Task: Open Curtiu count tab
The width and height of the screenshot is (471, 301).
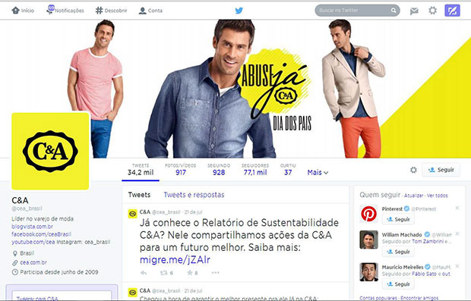Action: [x=288, y=170]
